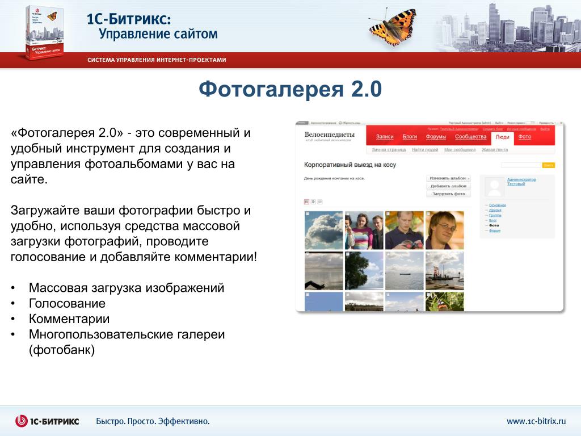Go to 'Найти людей' submenu item

(x=425, y=150)
